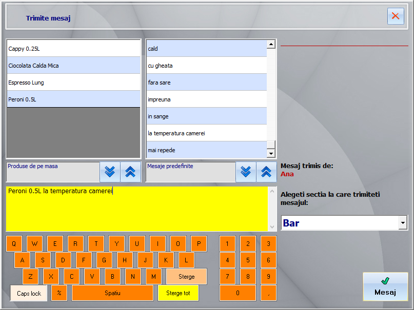Screen dimensions: 414x310
Task: Select Cappy 0.25L from products list
Action: pos(74,49)
